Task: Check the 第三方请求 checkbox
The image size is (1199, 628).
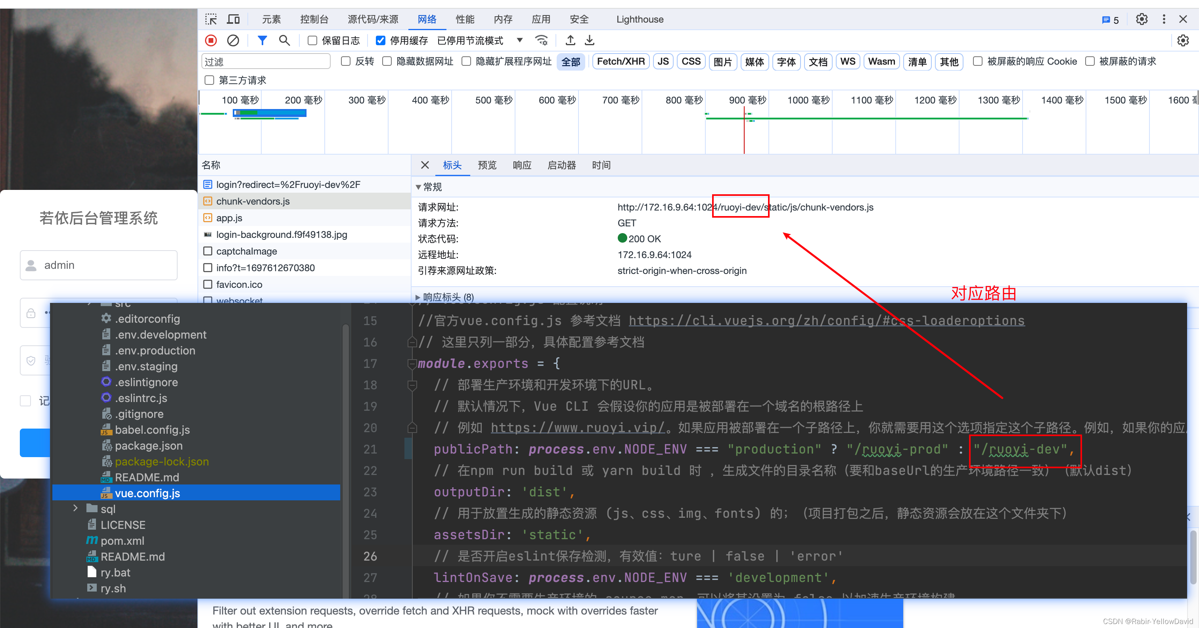Action: (x=209, y=80)
